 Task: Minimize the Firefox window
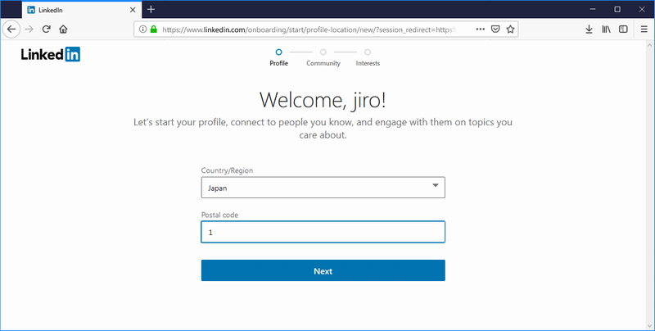point(592,10)
